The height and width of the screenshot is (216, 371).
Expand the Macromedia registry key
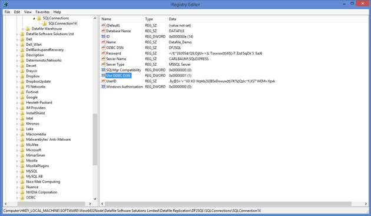coord(17,134)
